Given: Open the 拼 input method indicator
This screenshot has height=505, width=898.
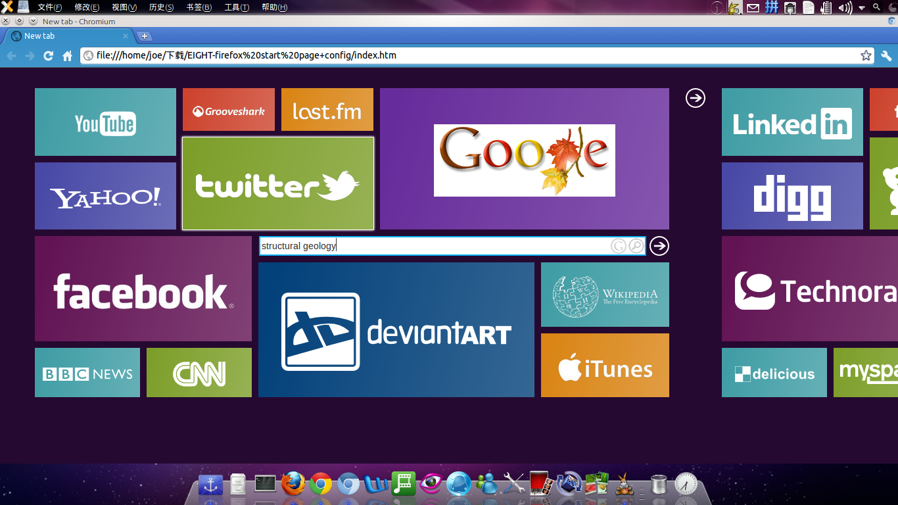Looking at the screenshot, I should coord(772,8).
